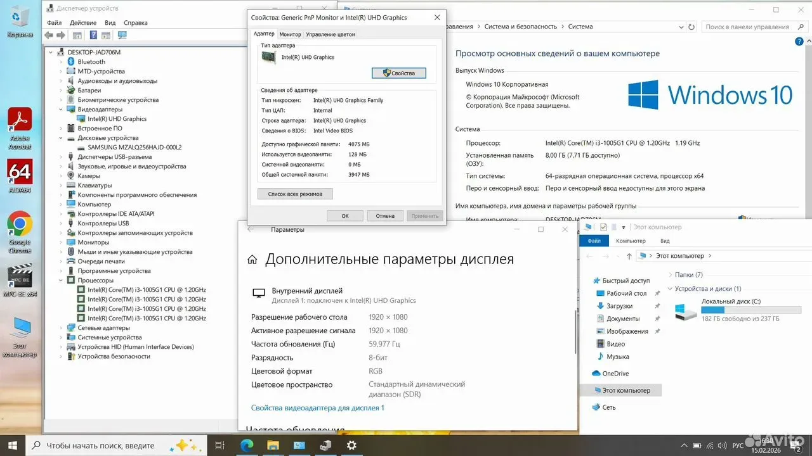Open quick access toolbar dropdown arrow in Explorer
The width and height of the screenshot is (812, 456).
click(624, 227)
